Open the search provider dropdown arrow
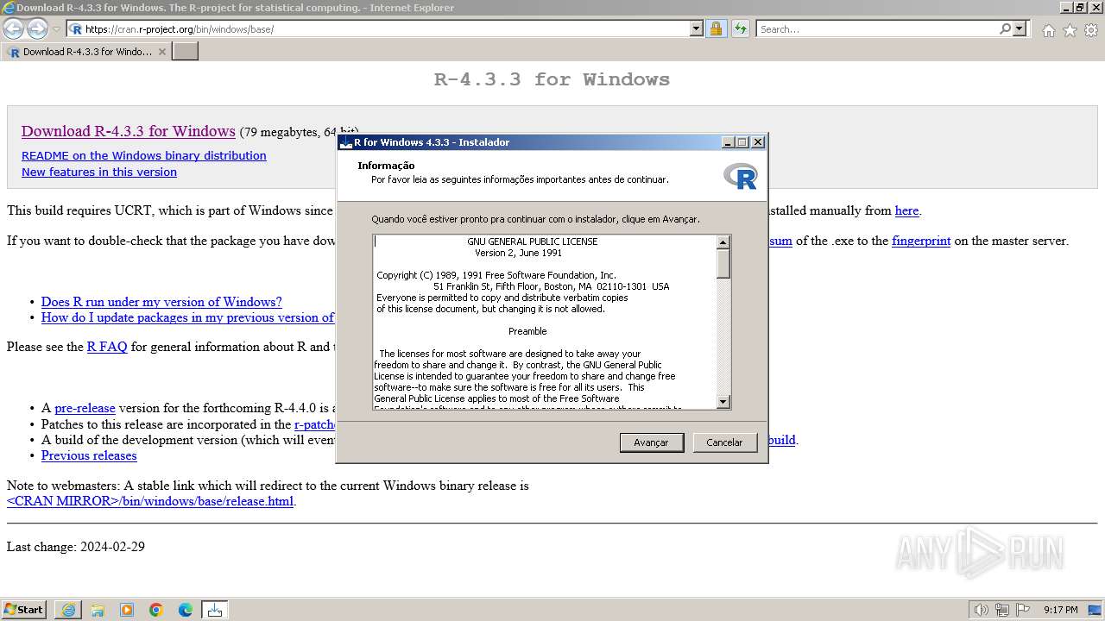The image size is (1105, 621). (x=1020, y=28)
